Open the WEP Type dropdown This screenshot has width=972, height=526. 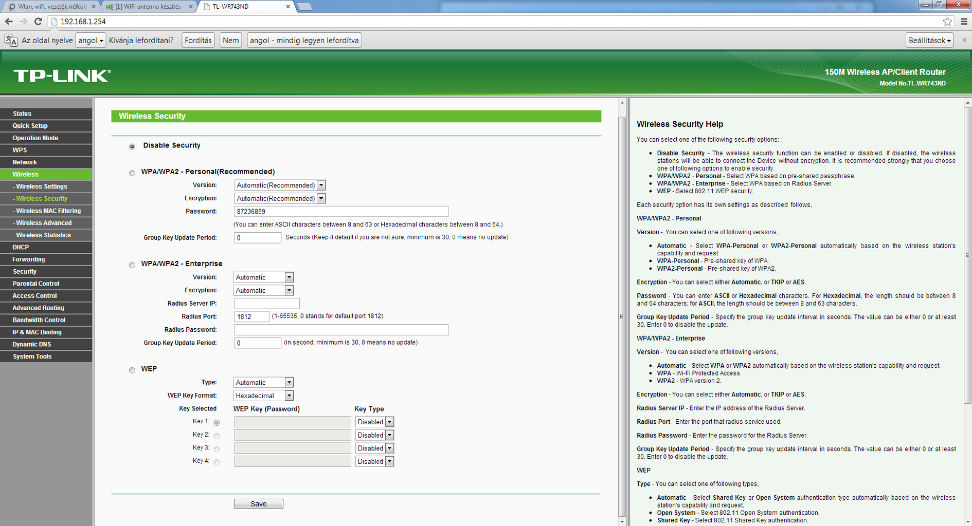pyautogui.click(x=263, y=382)
